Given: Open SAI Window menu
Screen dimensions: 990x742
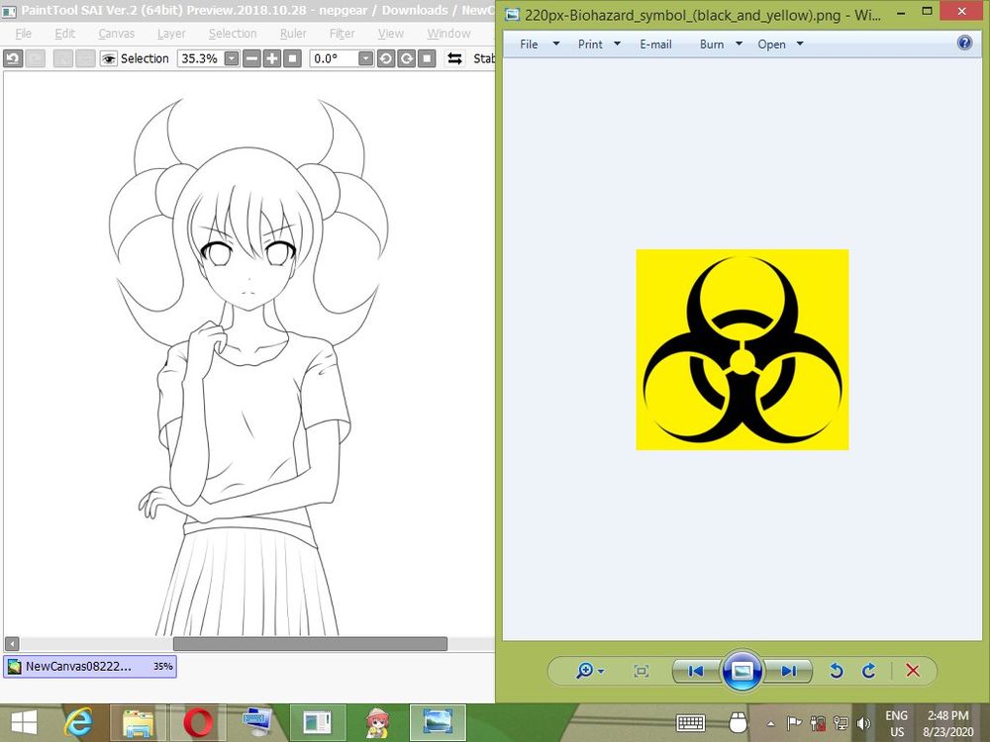Looking at the screenshot, I should [x=448, y=34].
